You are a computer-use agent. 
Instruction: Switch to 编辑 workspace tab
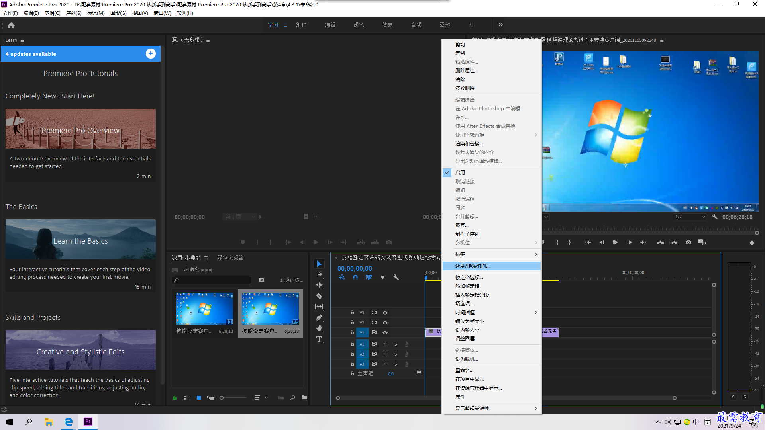point(330,25)
